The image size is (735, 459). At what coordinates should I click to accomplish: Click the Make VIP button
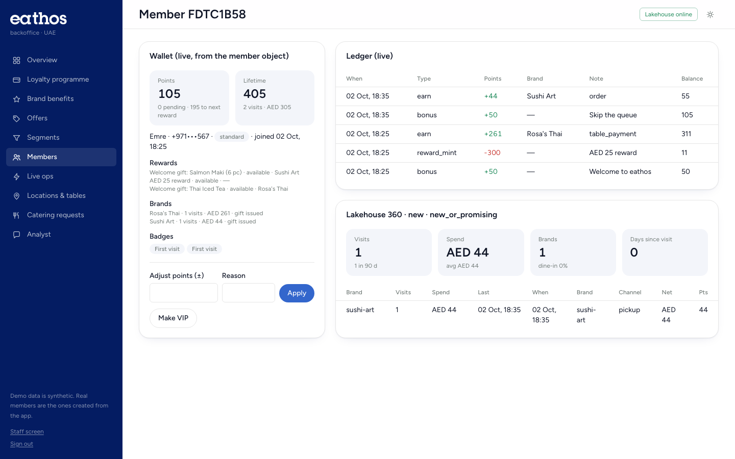click(x=173, y=318)
